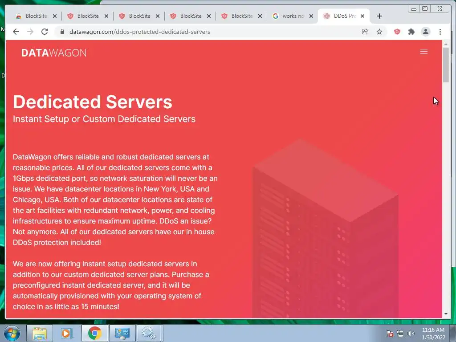Click the address bar URL

[x=139, y=32]
